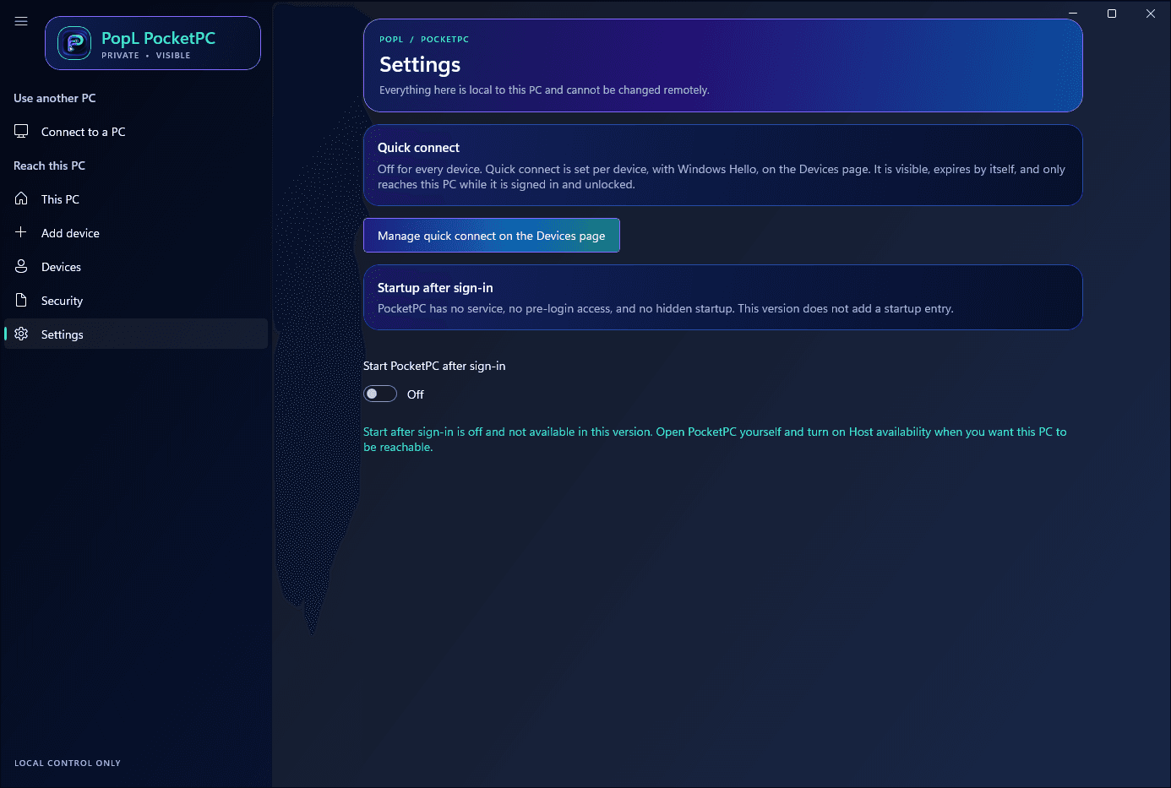Open the Devices page
Screen dimensions: 1171x788
pos(136,267)
